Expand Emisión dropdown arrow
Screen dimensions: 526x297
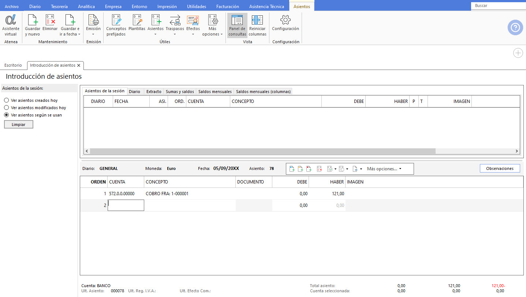pyautogui.click(x=93, y=34)
